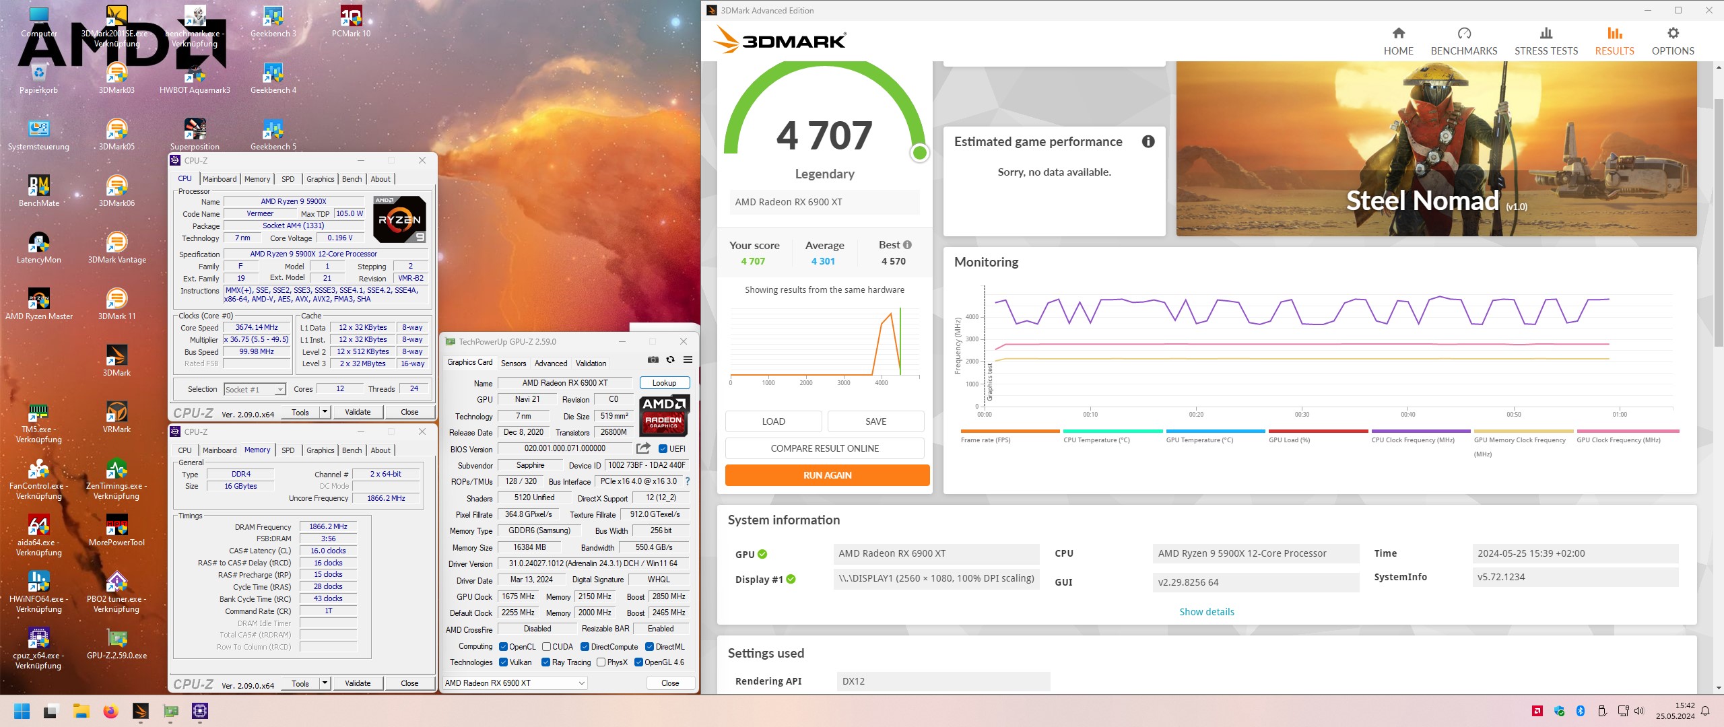Open HWBOT Aquamark3 desktop icon
This screenshot has width=1724, height=727.
tap(195, 78)
